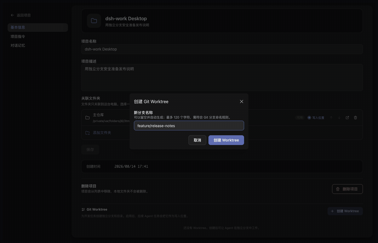Click the /private/var/folders path text
The image size is (378, 243).
[x=111, y=121]
